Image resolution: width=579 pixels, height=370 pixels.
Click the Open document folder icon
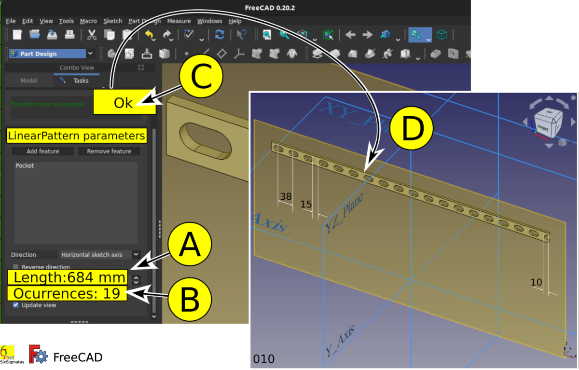tap(35, 35)
